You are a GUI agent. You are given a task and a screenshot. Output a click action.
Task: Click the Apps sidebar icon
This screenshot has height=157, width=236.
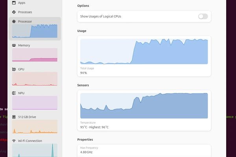pos(14,3)
